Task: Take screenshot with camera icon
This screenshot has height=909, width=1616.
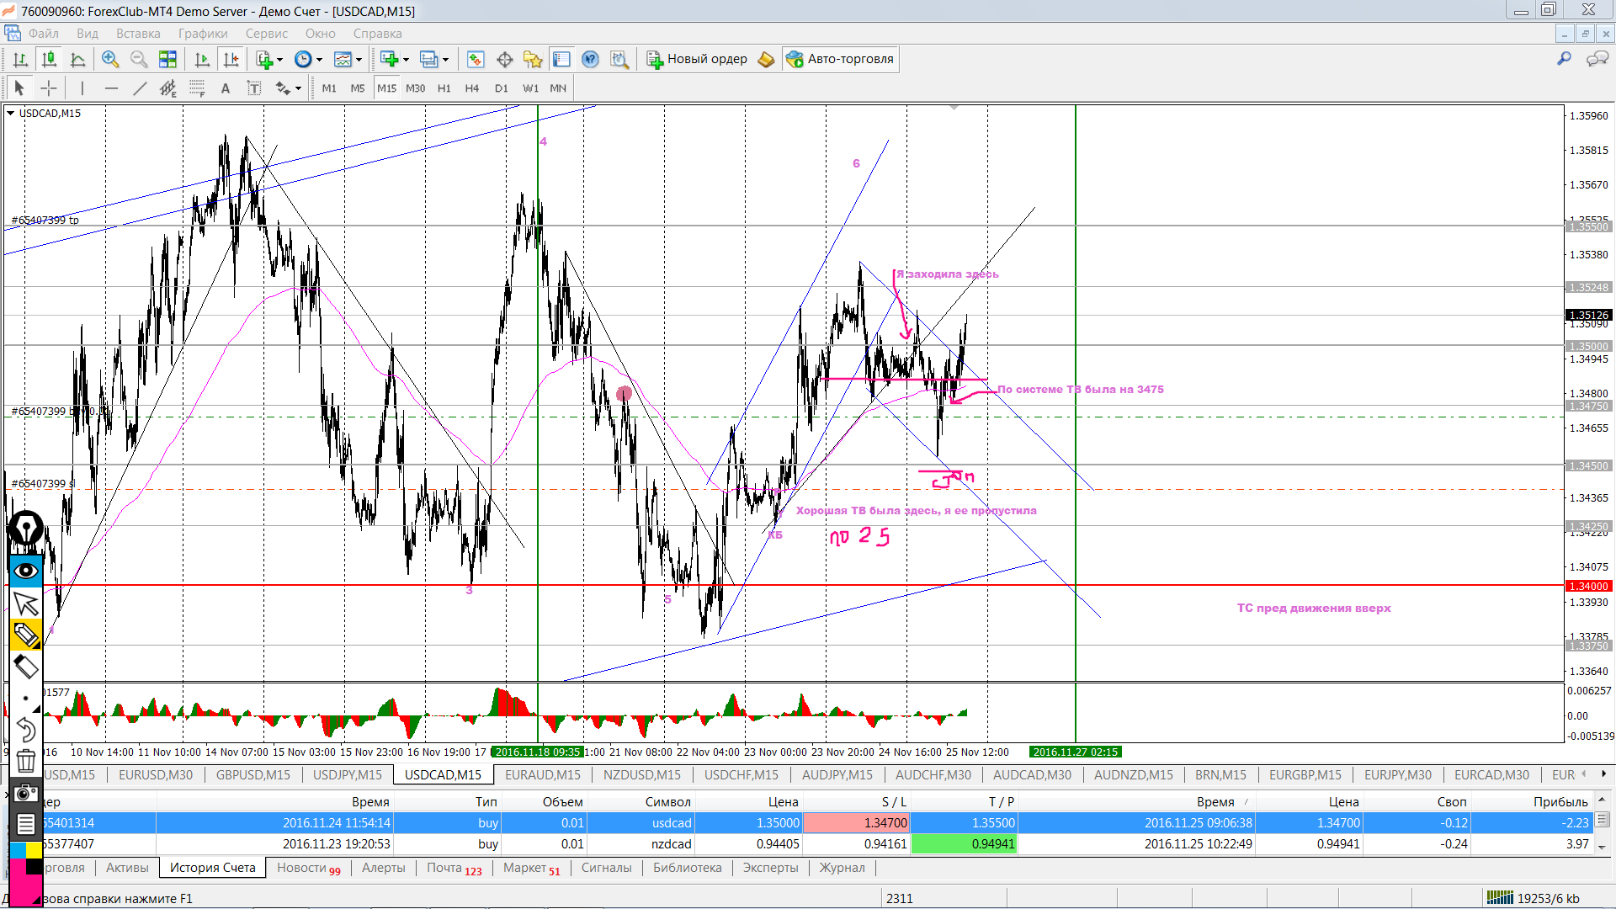Action: [x=26, y=793]
